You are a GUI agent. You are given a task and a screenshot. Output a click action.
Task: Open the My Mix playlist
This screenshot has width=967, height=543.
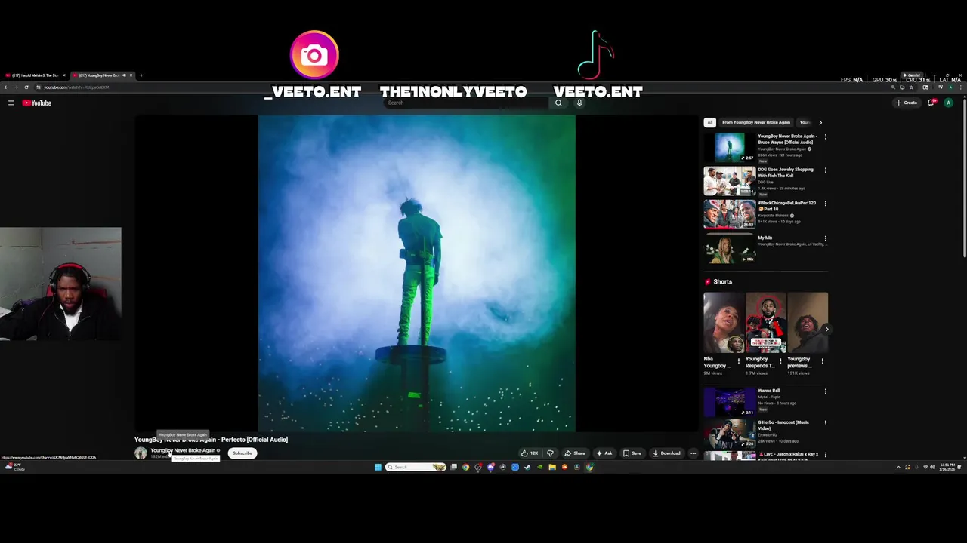click(729, 248)
